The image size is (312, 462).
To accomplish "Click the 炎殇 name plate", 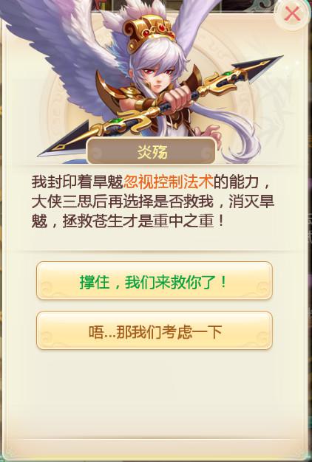I will (x=151, y=151).
